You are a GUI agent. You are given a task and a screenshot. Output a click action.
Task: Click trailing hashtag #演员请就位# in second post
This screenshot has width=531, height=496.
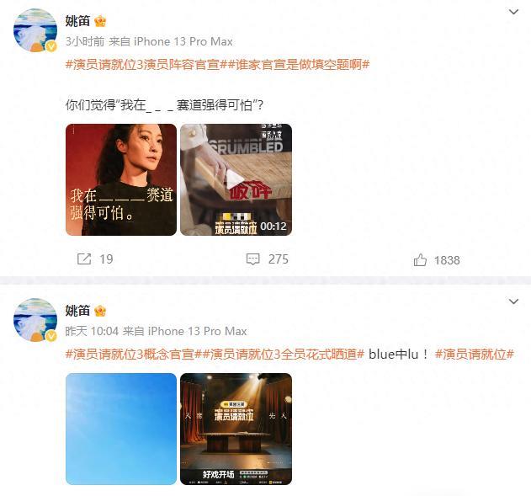pyautogui.click(x=475, y=354)
